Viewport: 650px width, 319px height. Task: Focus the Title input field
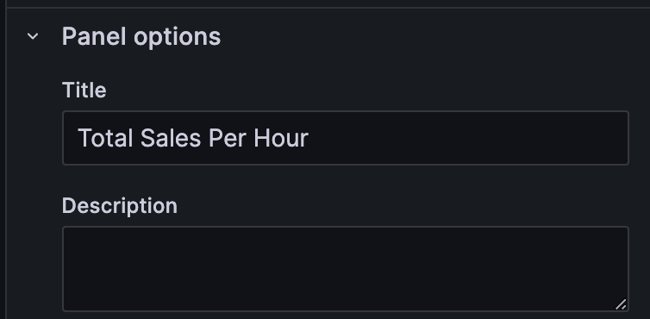pos(346,138)
